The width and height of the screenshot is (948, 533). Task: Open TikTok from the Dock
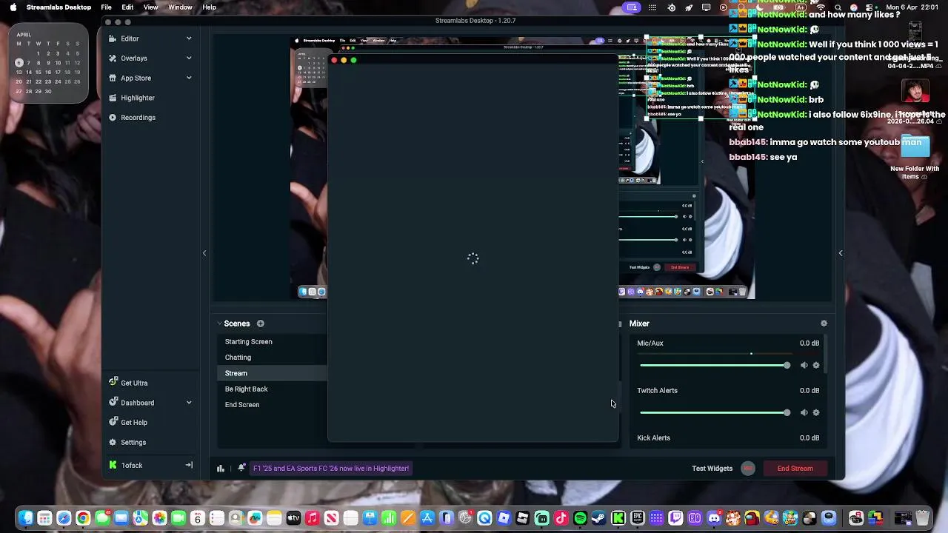point(561,518)
